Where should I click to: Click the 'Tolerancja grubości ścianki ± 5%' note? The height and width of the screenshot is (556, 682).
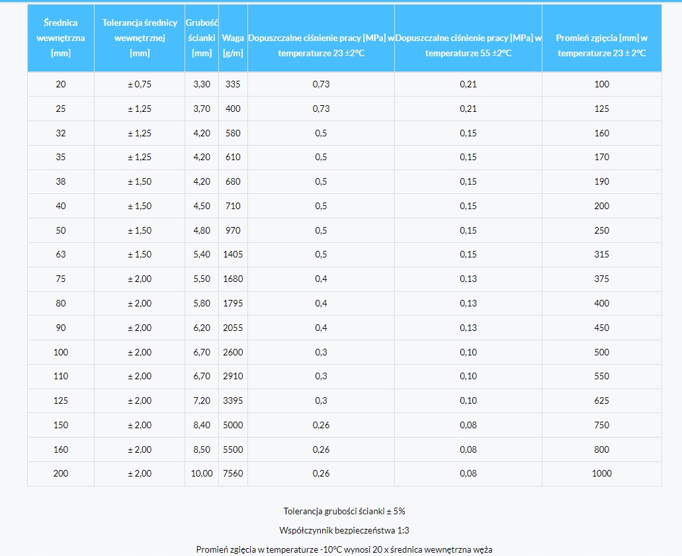[x=344, y=511]
